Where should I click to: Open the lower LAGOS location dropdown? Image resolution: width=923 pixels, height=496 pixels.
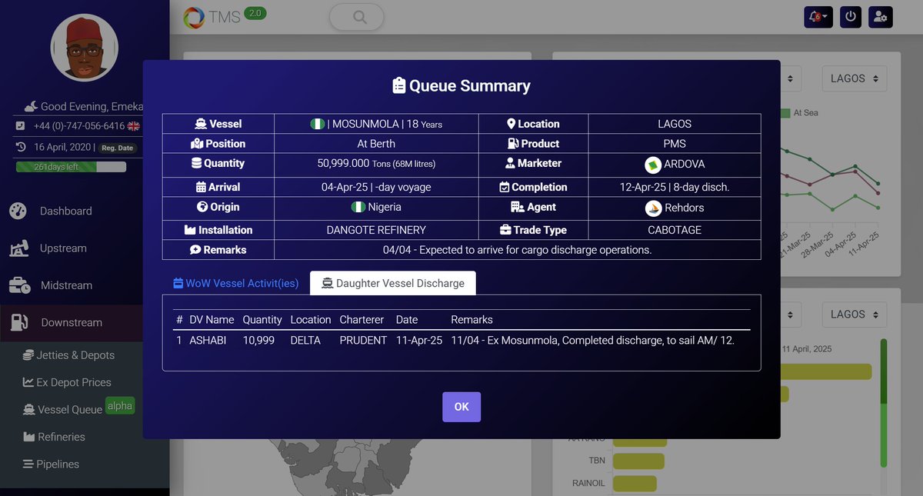coord(854,314)
